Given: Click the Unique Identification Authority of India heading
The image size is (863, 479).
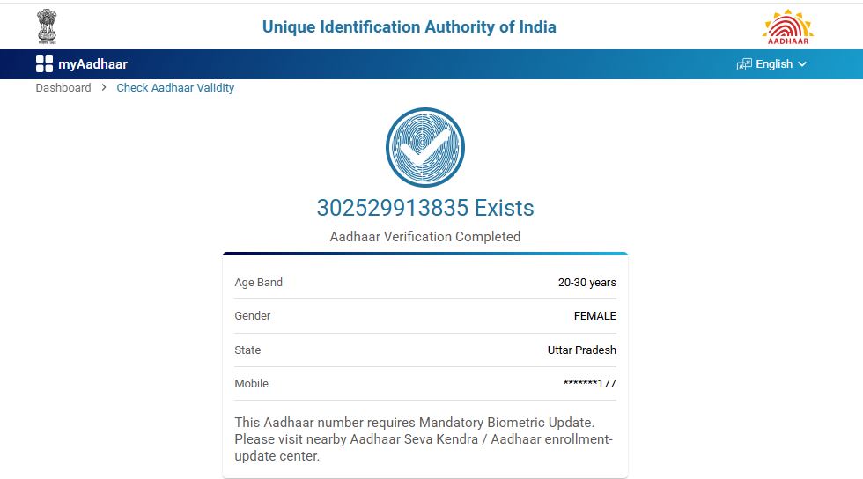Looking at the screenshot, I should point(409,26).
